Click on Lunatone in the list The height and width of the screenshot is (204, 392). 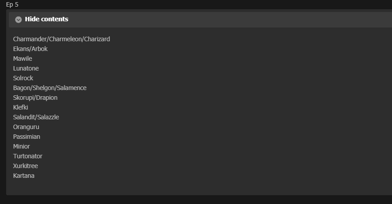[26, 68]
